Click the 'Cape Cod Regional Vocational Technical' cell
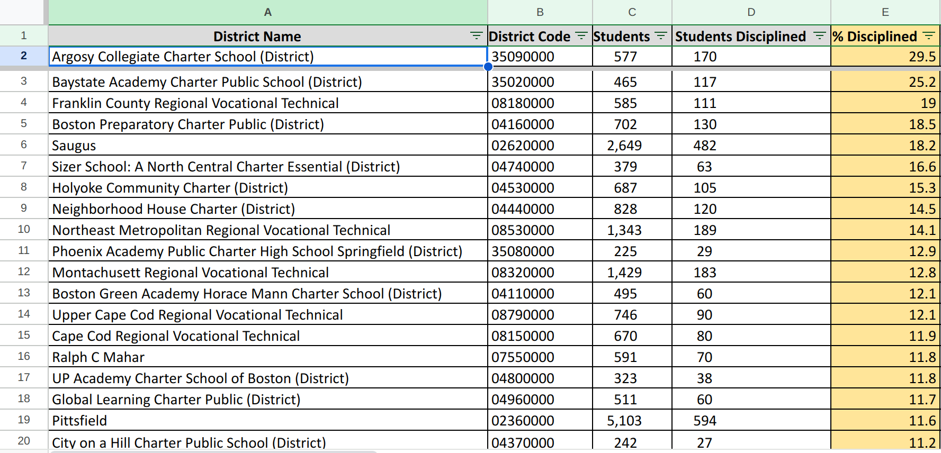This screenshot has height=453, width=941. (268, 336)
